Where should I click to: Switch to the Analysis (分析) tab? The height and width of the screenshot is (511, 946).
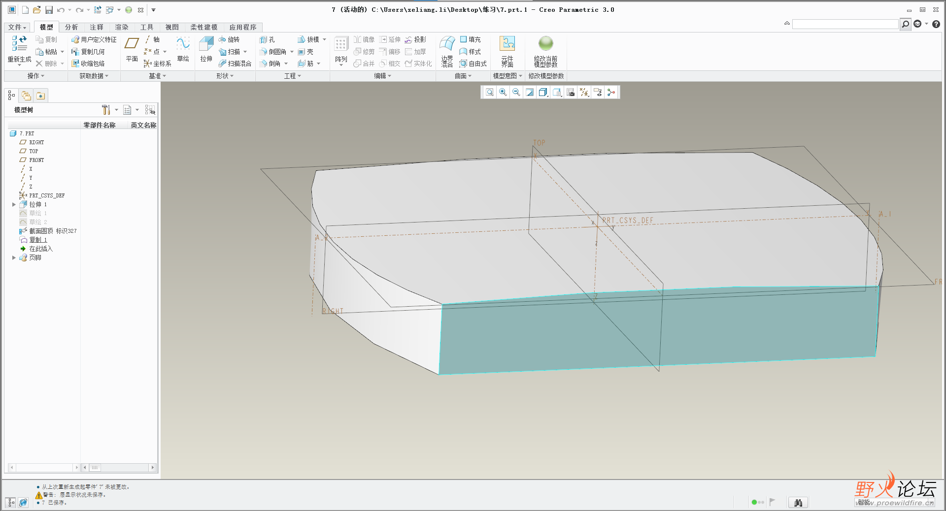71,27
